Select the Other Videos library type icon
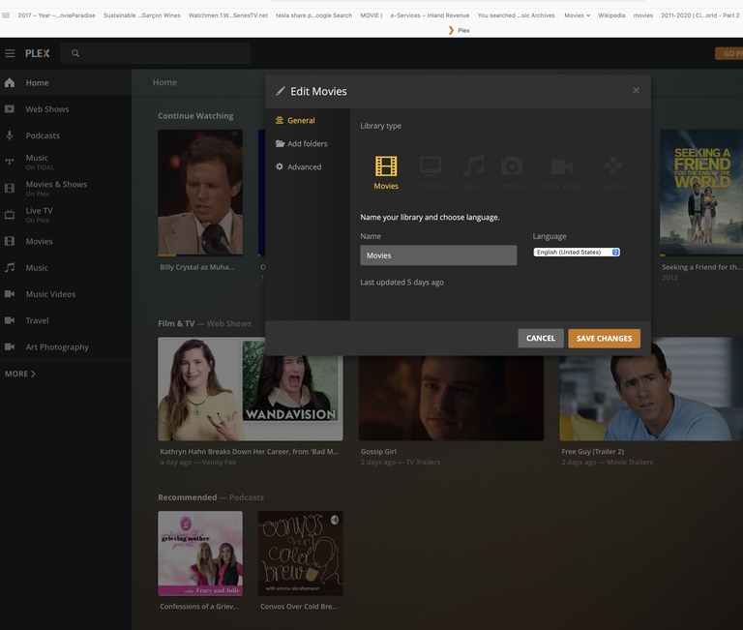 562,166
